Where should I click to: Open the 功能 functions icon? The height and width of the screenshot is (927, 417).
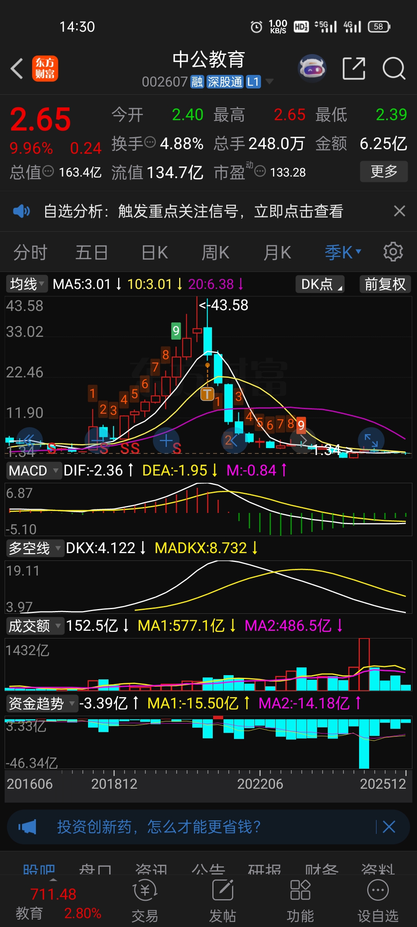tap(300, 901)
